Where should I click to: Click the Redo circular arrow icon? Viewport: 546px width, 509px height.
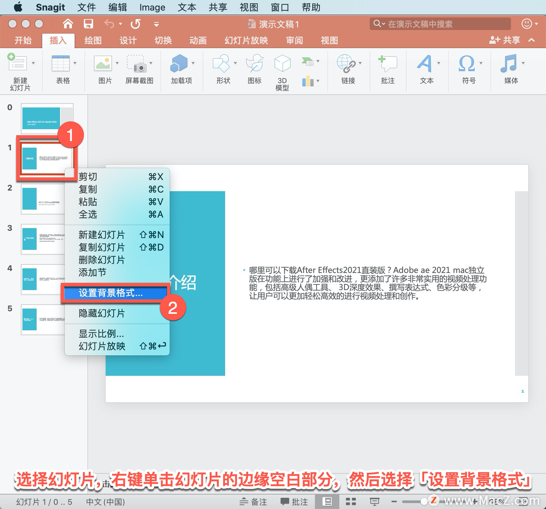135,24
